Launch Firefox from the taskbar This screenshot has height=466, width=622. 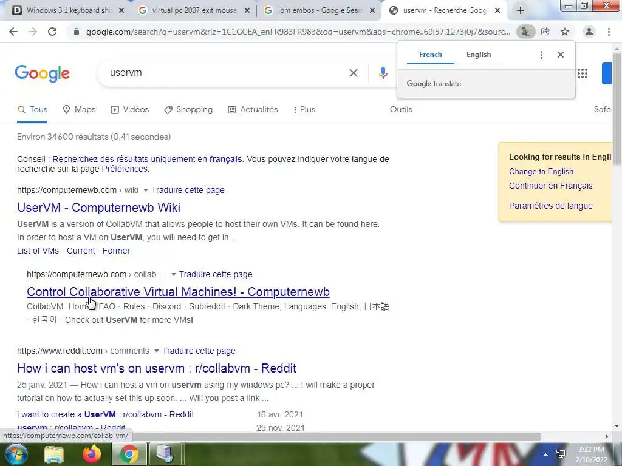coord(92,454)
